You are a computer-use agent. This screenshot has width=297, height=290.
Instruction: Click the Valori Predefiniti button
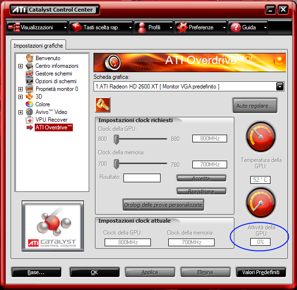tap(261, 272)
